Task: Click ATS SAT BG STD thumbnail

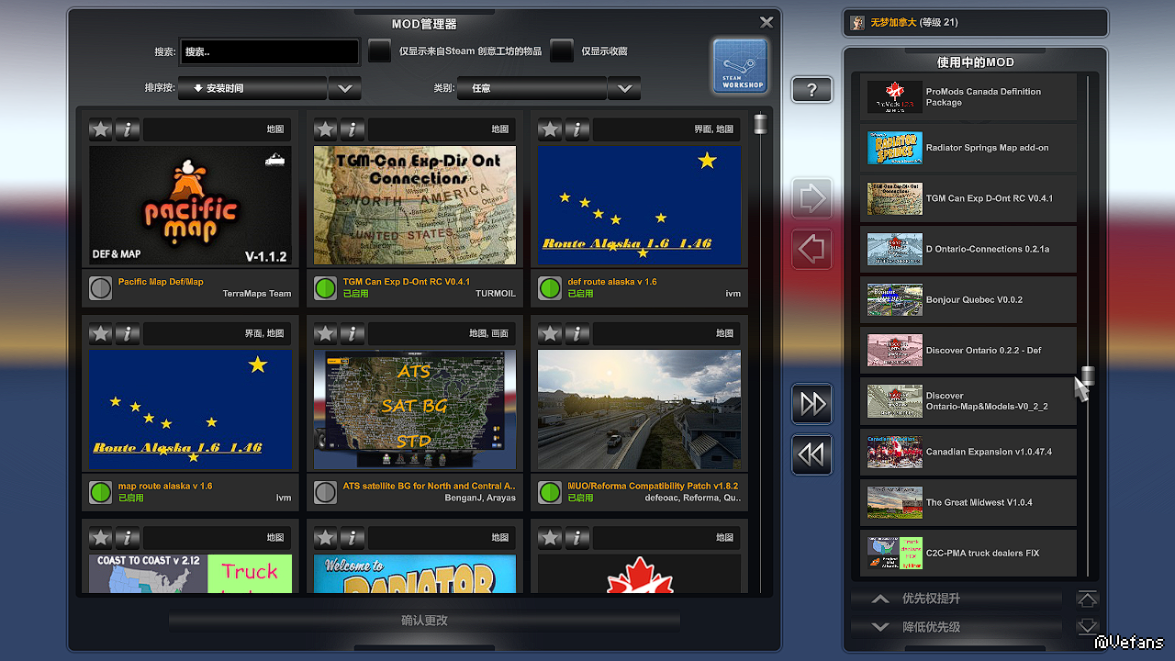Action: [415, 409]
